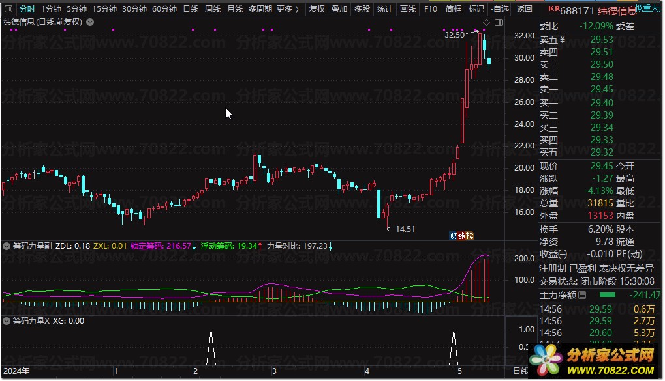Click the KR badge before stock code
This screenshot has height=381, width=665.
pyautogui.click(x=553, y=8)
